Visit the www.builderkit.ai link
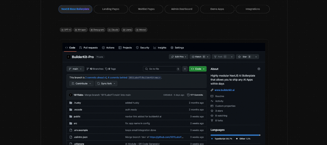327x145 pixels. point(224,90)
